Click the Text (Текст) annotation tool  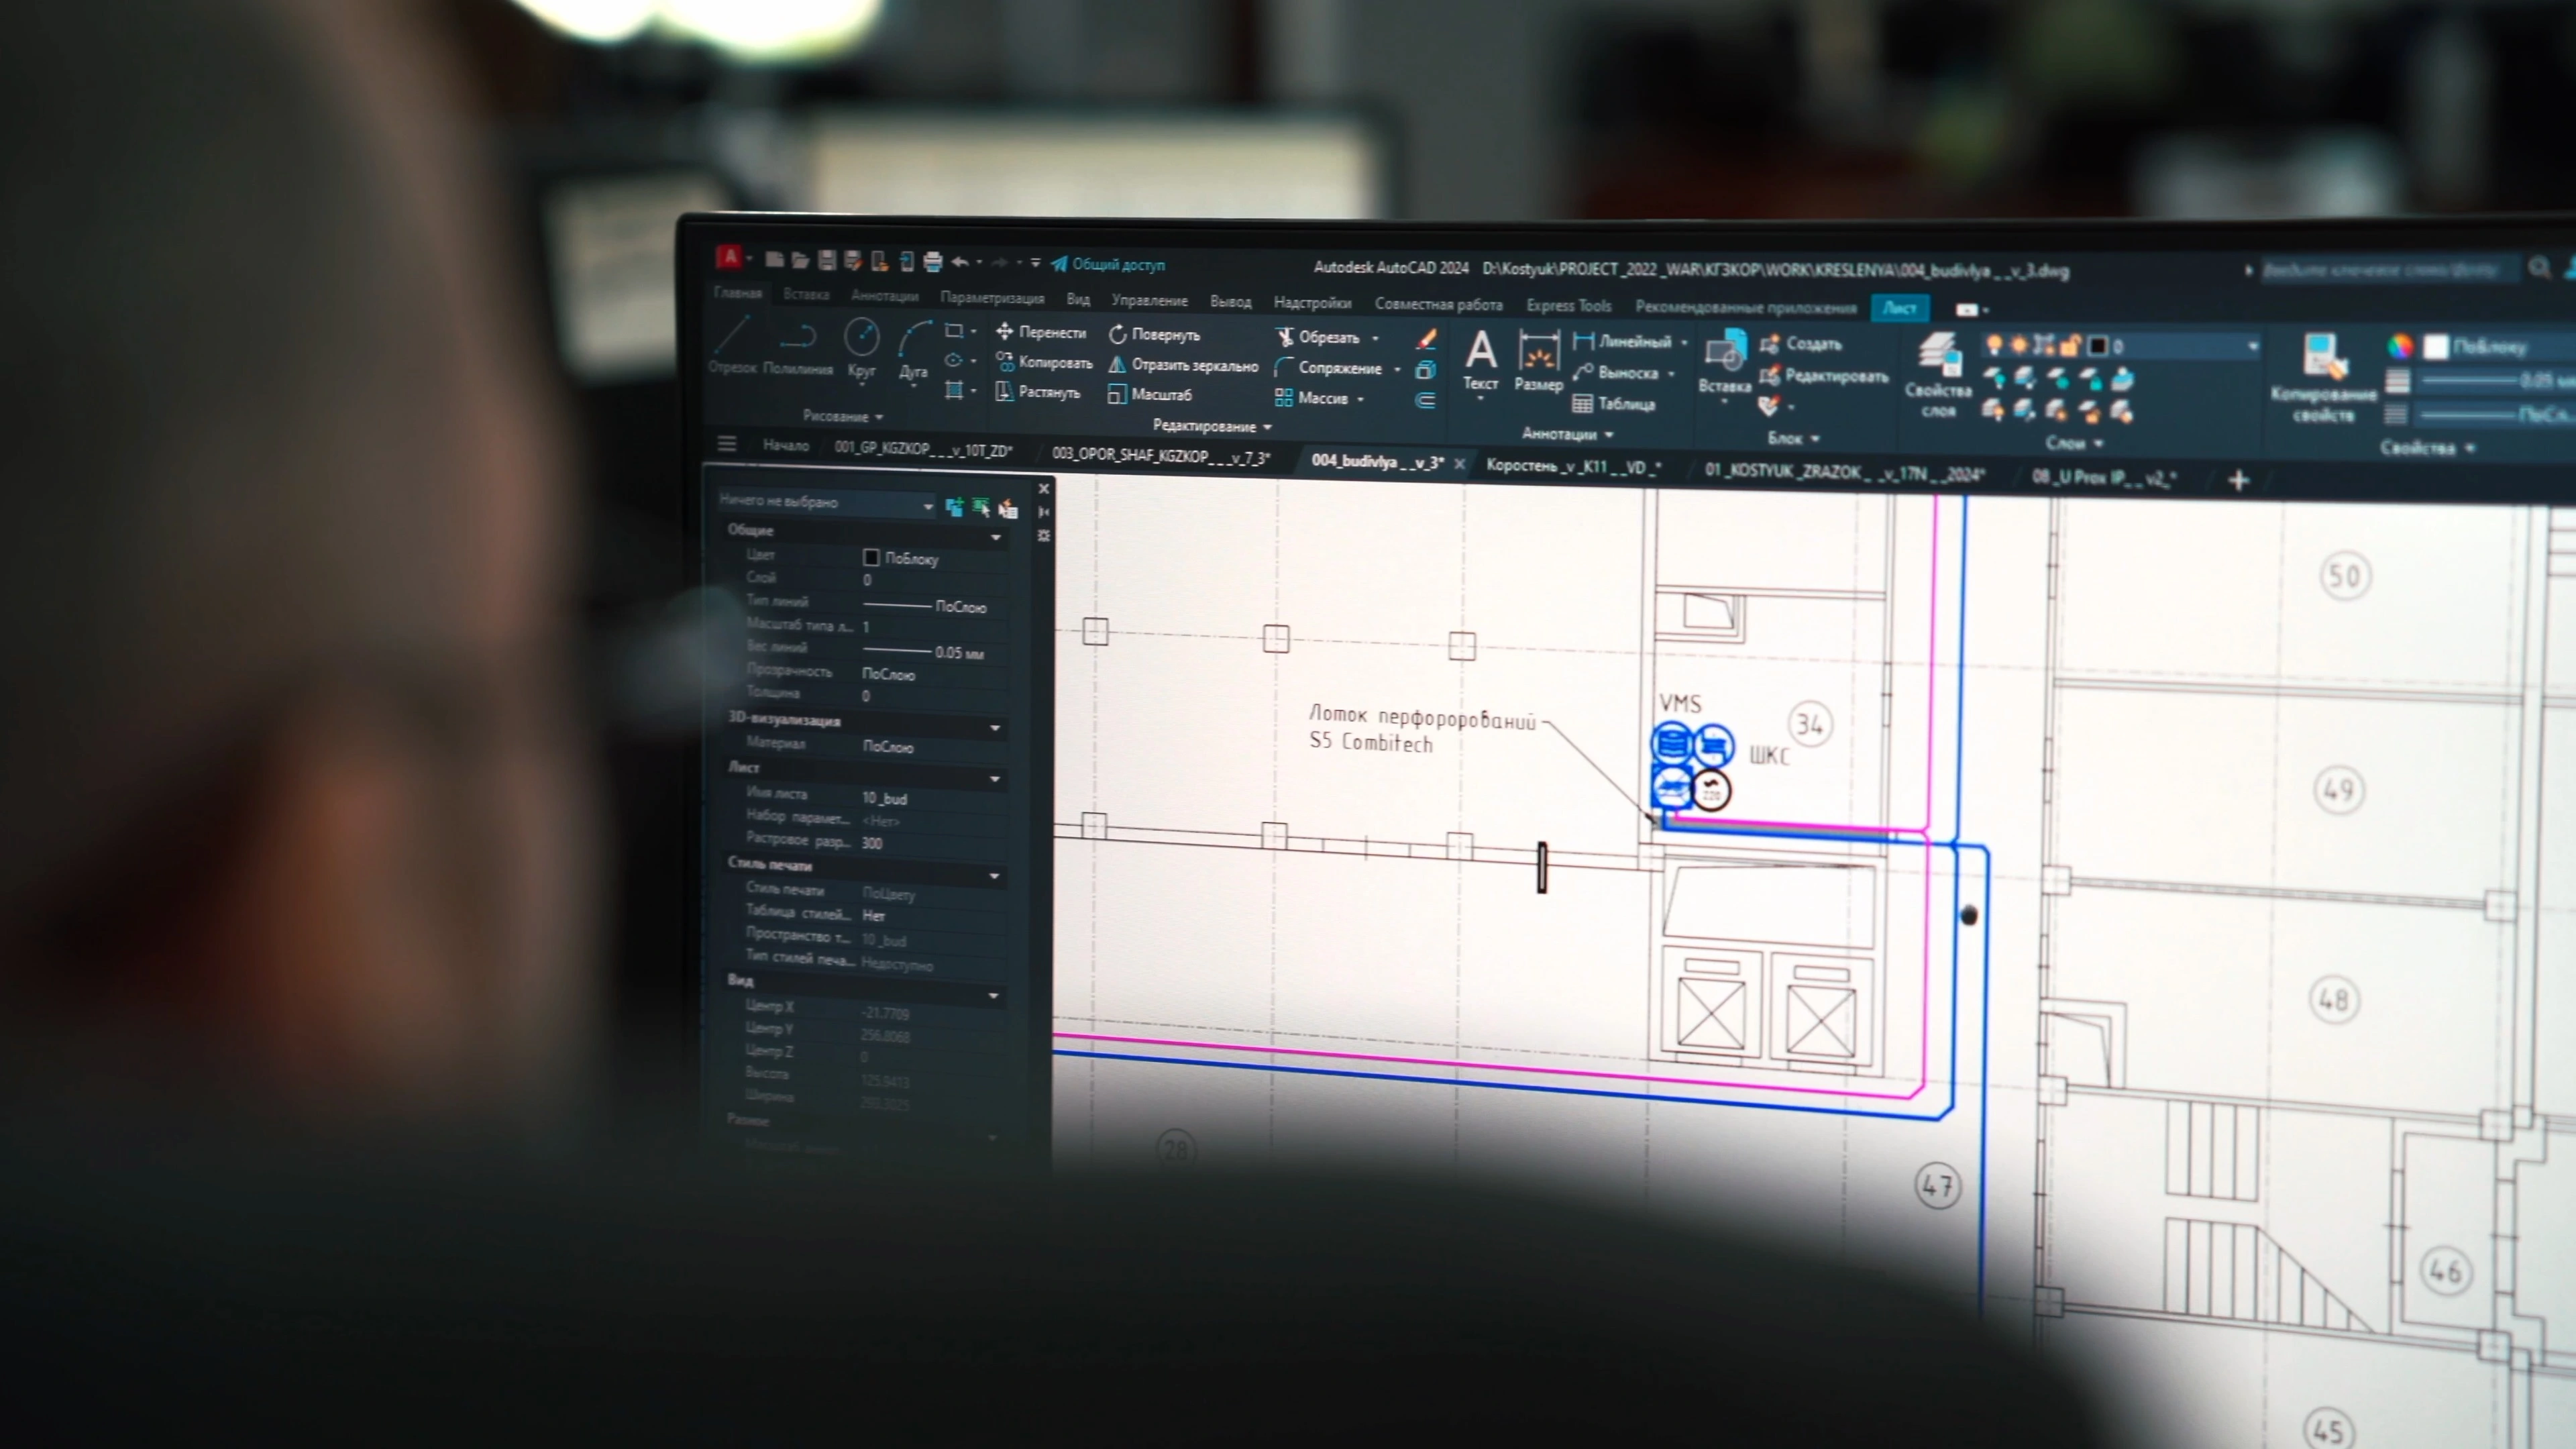[1480, 354]
